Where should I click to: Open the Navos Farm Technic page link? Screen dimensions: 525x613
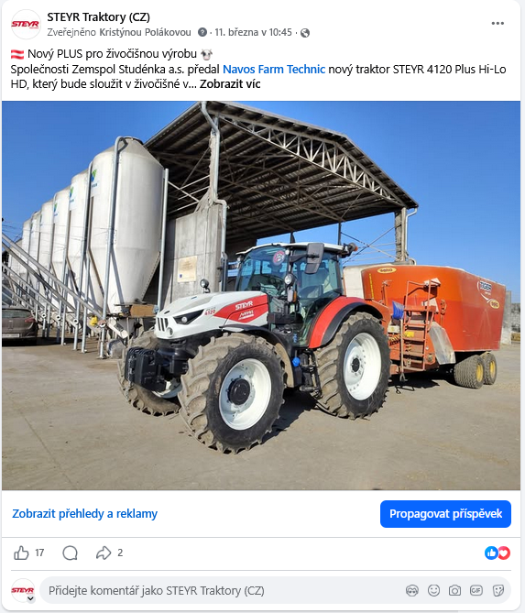274,70
